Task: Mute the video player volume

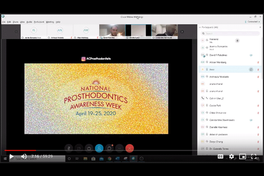Action: (24, 157)
